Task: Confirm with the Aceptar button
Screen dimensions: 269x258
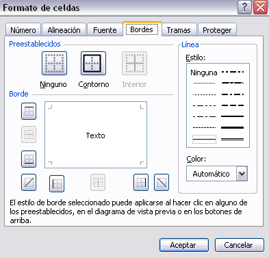Action: pos(184,245)
